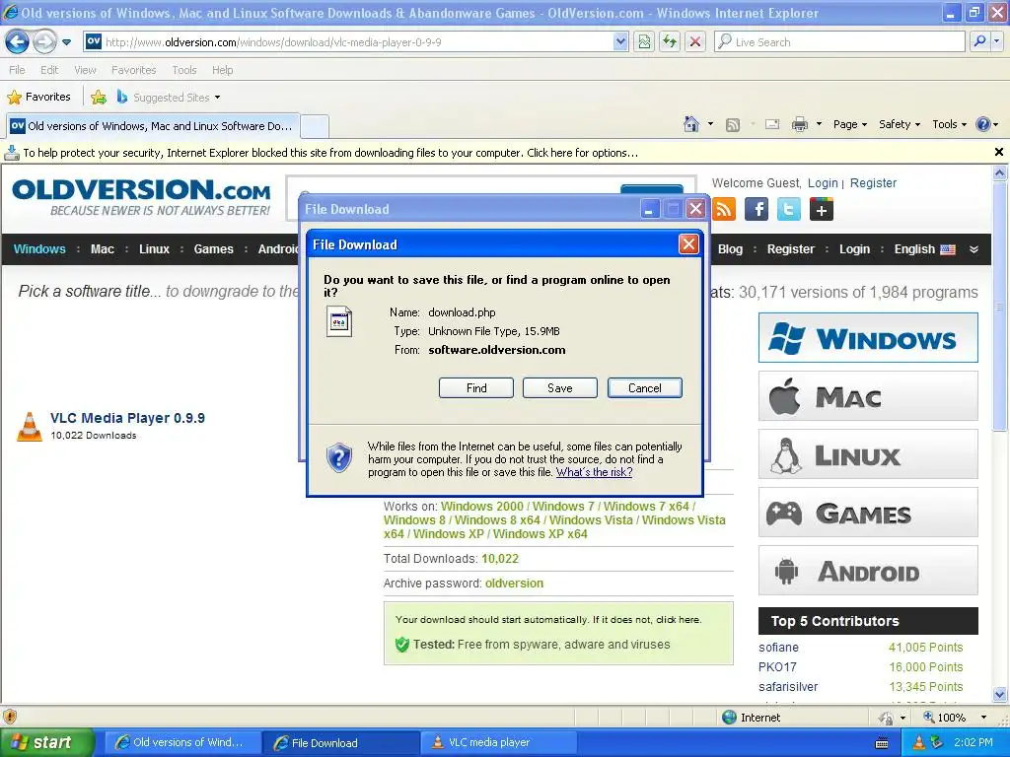The height and width of the screenshot is (757, 1010).
Task: Click the Back navigation arrow
Action: click(x=17, y=42)
